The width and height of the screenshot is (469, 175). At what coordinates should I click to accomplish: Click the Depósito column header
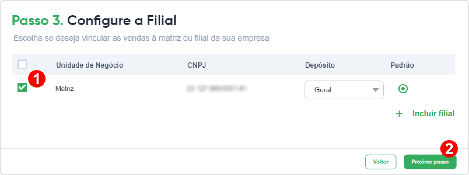[320, 65]
